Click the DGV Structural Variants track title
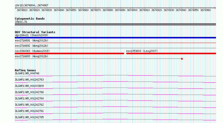The width and height of the screenshot is (223, 123). (35, 32)
